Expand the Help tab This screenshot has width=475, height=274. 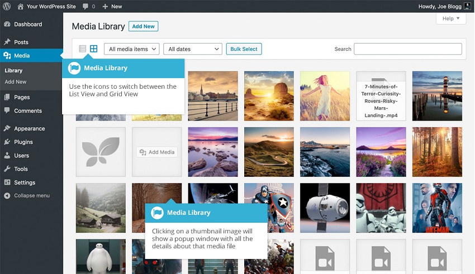tap(451, 18)
